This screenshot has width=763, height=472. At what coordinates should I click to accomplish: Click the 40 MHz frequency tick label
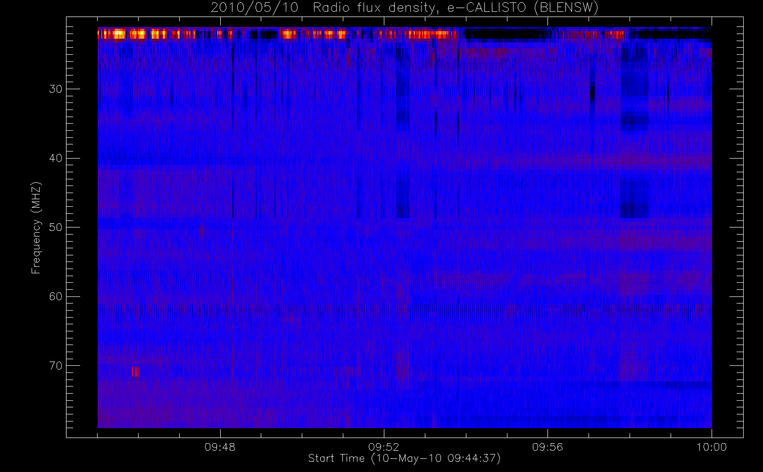pos(56,158)
